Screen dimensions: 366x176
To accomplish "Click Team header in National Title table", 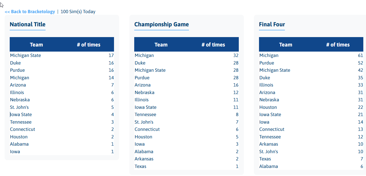I will point(36,45).
